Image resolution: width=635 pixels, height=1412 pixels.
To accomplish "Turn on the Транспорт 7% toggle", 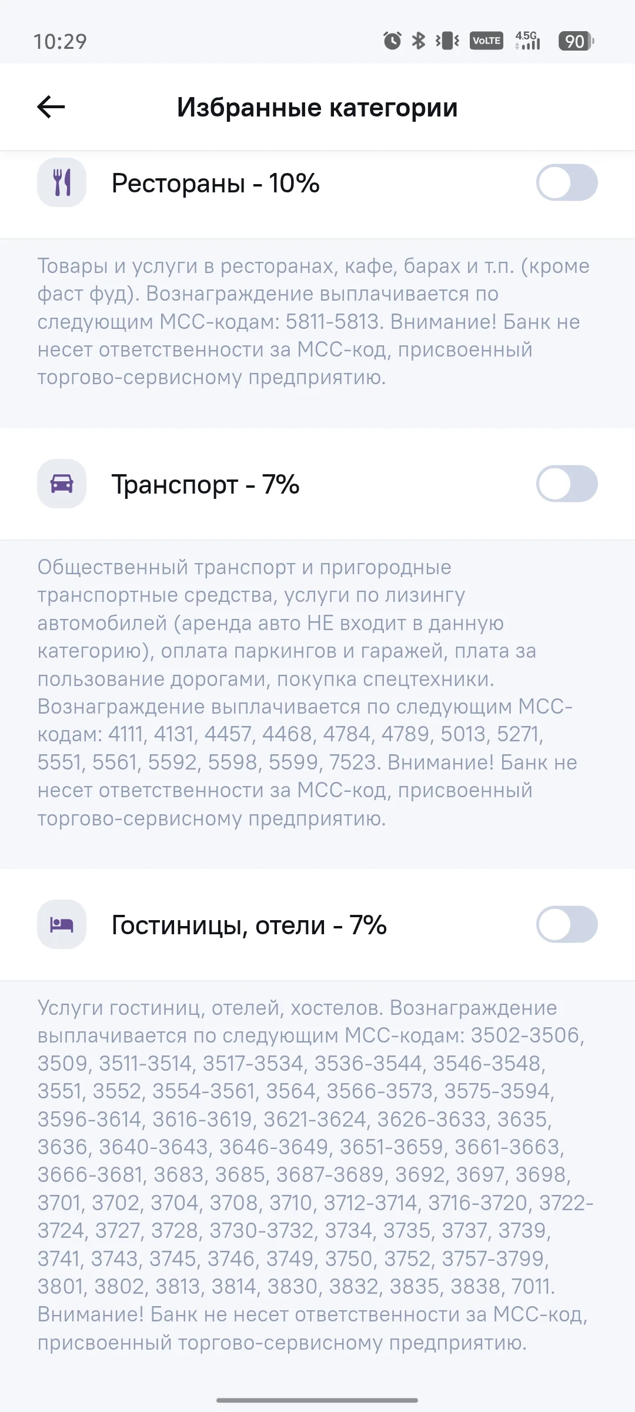I will click(567, 484).
